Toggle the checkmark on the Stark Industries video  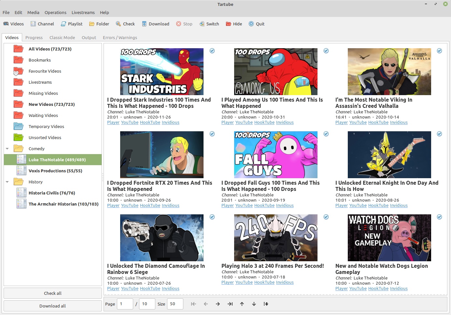(x=212, y=51)
